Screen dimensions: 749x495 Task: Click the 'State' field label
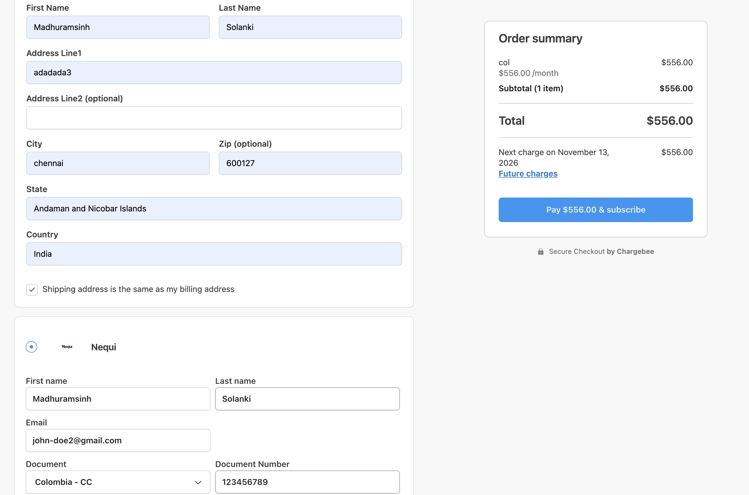37,189
